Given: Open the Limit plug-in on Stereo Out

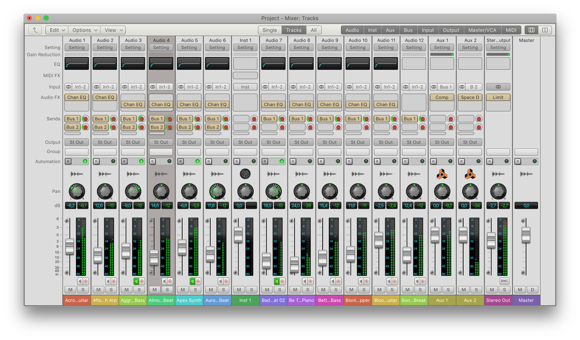Looking at the screenshot, I should coord(498,97).
